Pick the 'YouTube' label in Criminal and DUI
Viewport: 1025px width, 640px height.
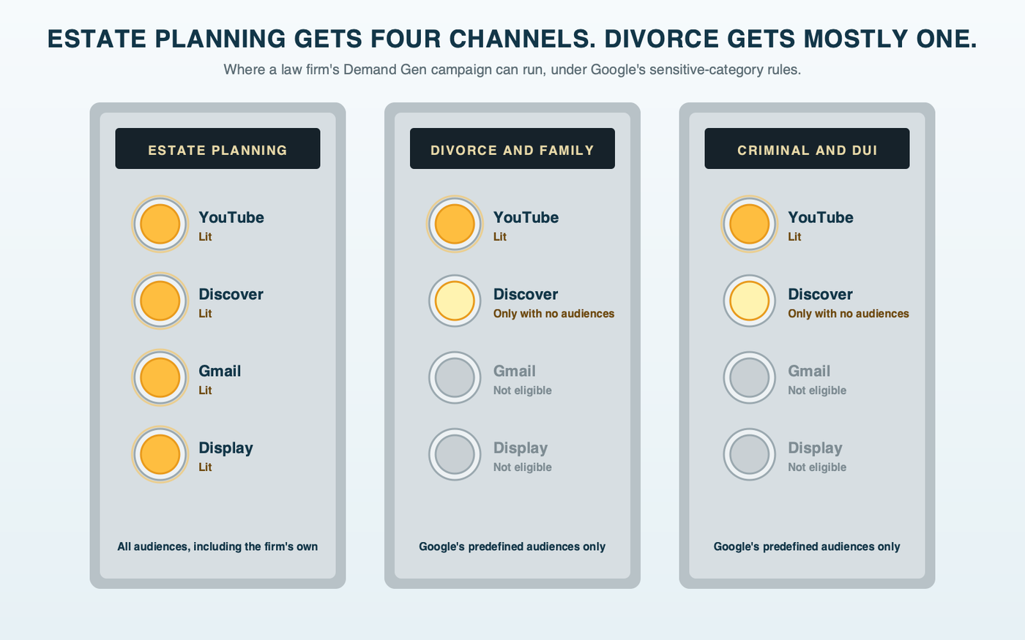[821, 217]
